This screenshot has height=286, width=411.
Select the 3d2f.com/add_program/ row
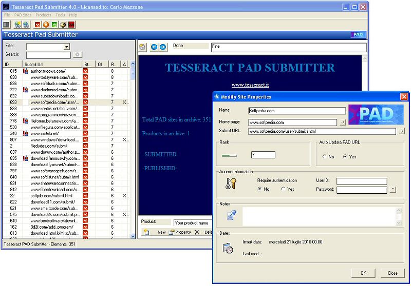66,227
